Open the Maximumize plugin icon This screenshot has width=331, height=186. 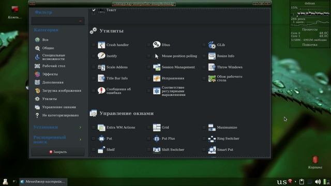point(212,128)
